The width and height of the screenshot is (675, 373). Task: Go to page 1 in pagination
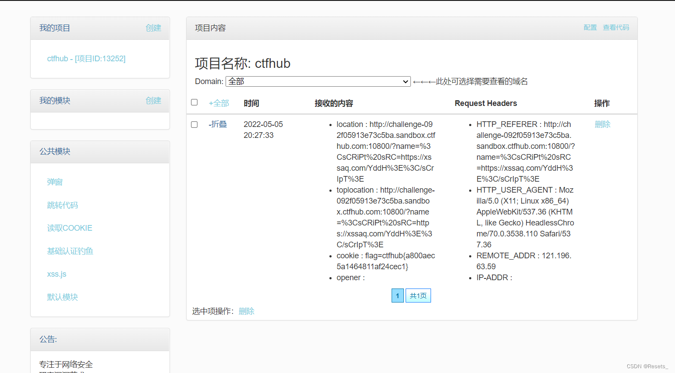click(x=398, y=296)
